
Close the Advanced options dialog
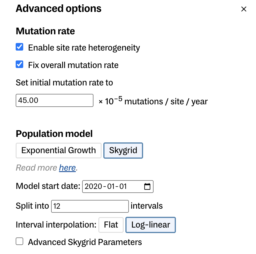(244, 9)
